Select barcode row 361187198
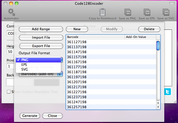The width and height of the screenshot is (178, 123). 111,72
